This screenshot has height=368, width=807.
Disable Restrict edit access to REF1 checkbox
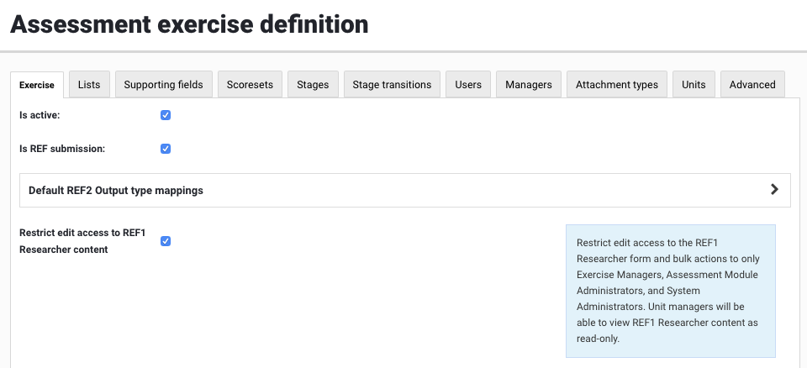(x=166, y=241)
